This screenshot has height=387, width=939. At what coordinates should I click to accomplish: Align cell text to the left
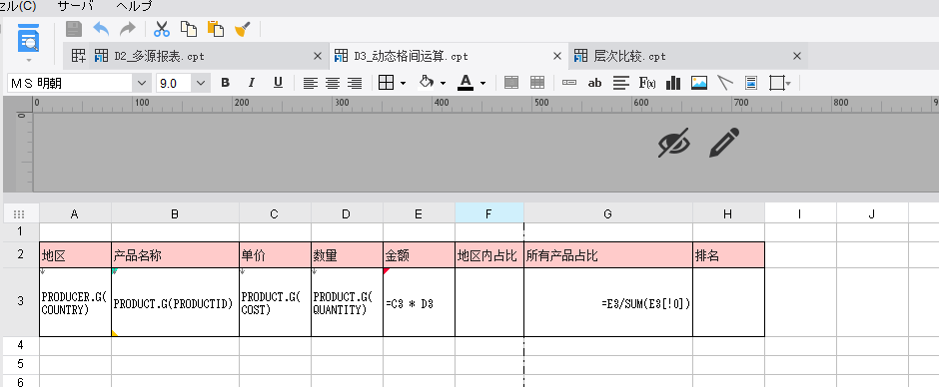(x=310, y=83)
